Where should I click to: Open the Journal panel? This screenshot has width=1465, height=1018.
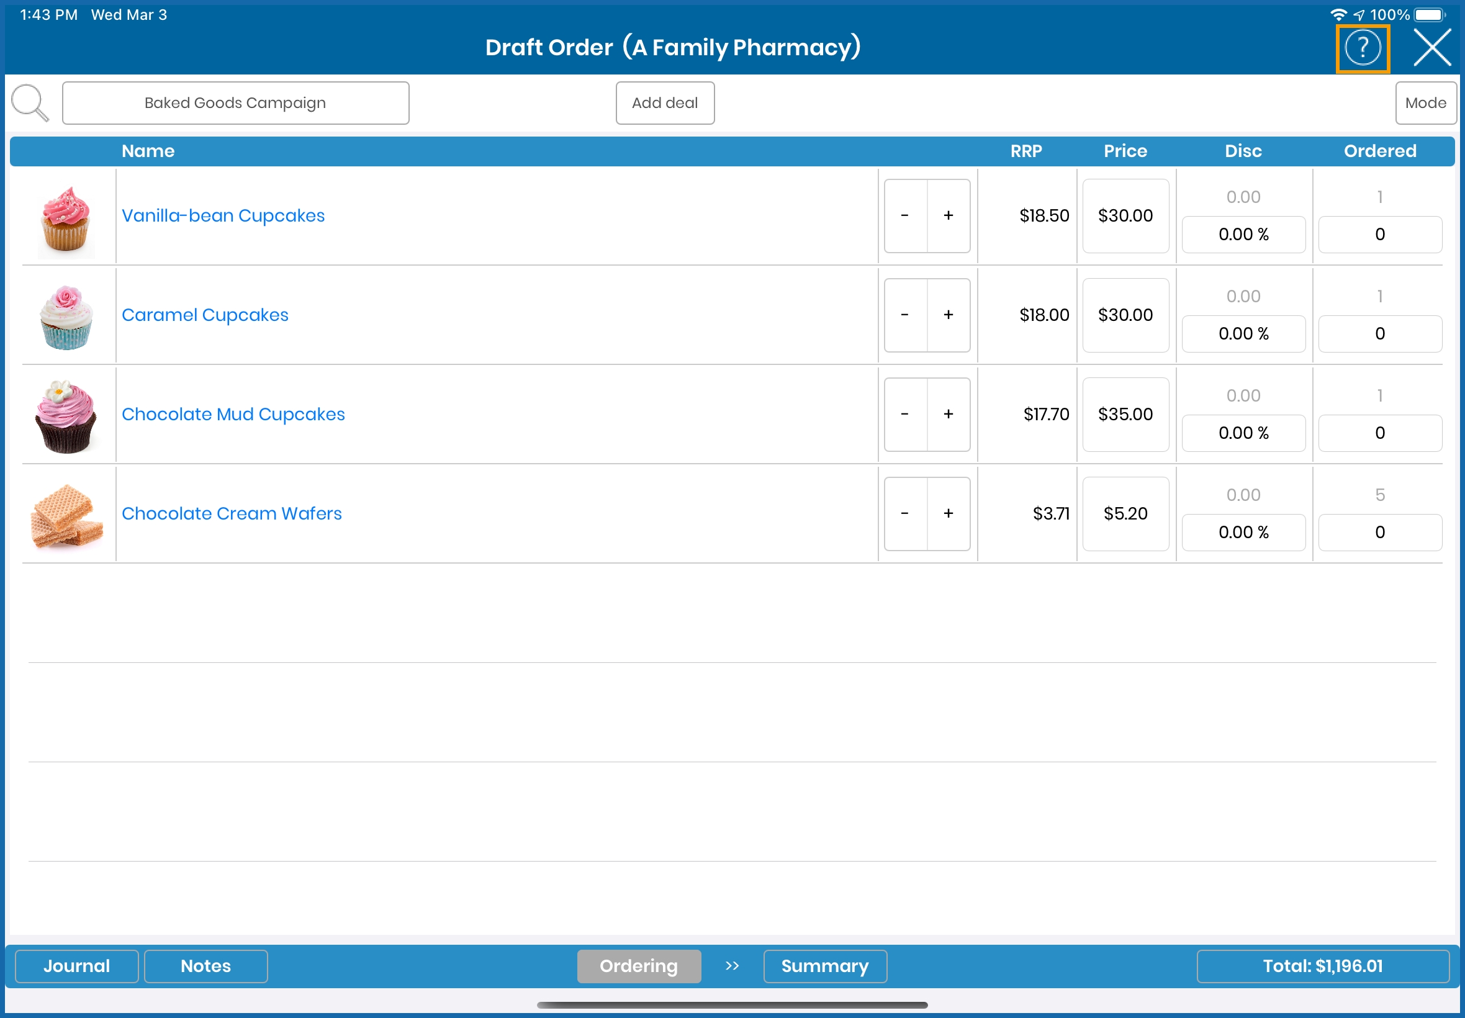(76, 966)
